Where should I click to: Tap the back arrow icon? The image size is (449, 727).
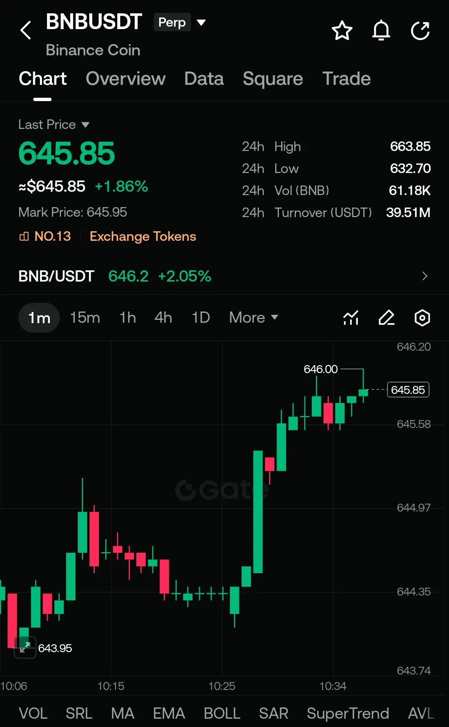(26, 30)
